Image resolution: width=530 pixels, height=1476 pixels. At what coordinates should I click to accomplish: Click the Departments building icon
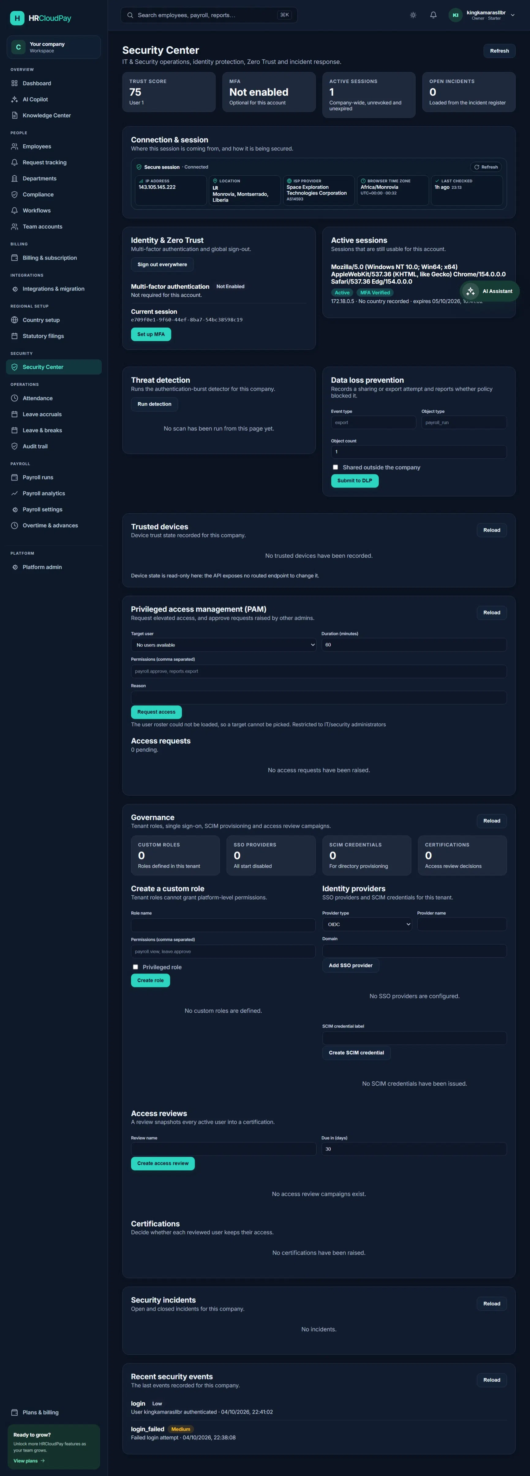[x=14, y=179]
